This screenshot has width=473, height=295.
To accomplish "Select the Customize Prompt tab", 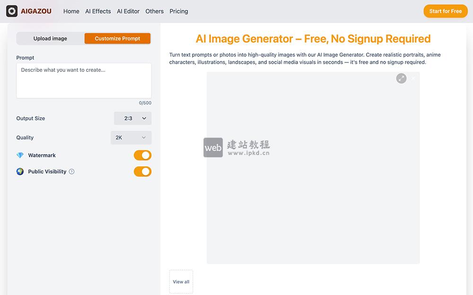I will (x=117, y=38).
